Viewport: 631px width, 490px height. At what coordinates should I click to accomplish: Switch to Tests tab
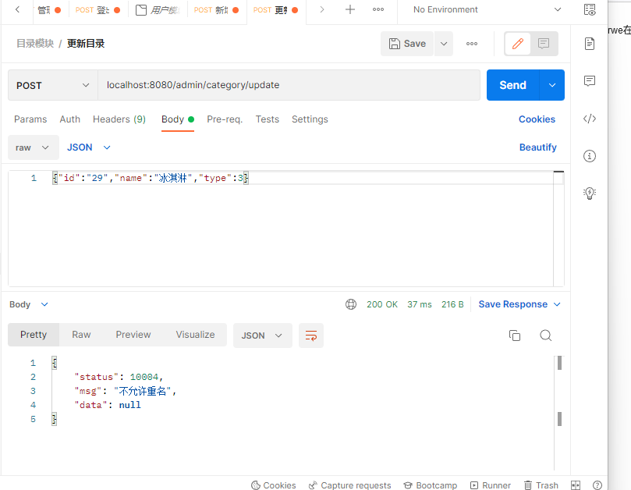268,119
